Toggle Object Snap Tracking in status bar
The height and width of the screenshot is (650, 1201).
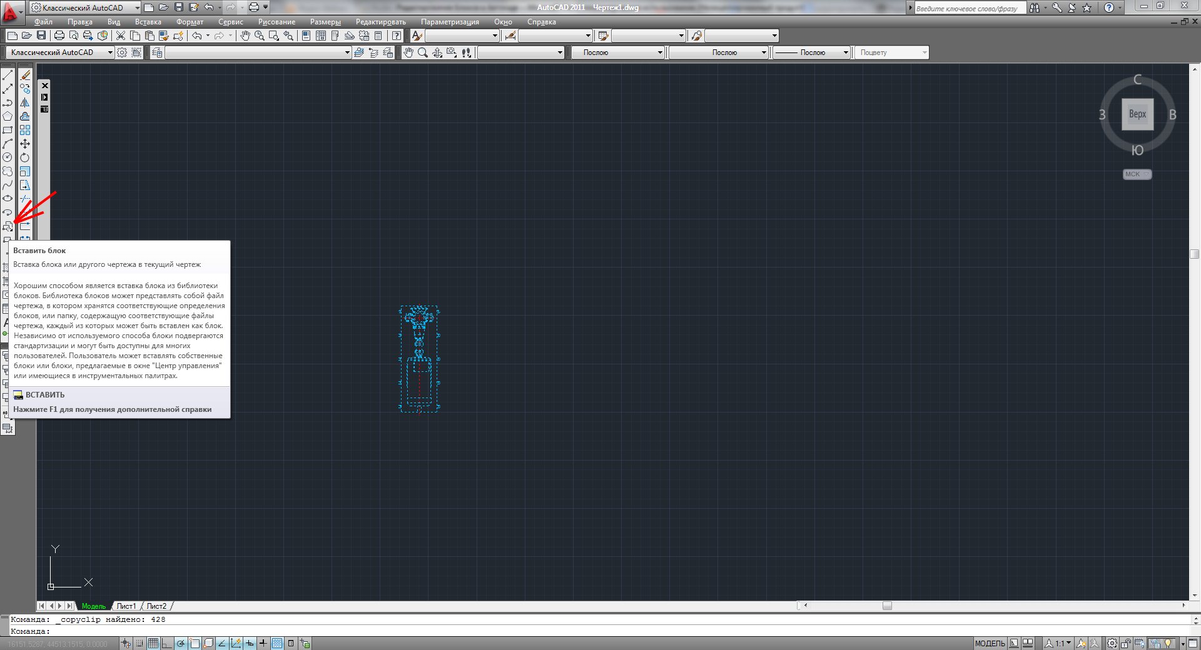(x=221, y=643)
